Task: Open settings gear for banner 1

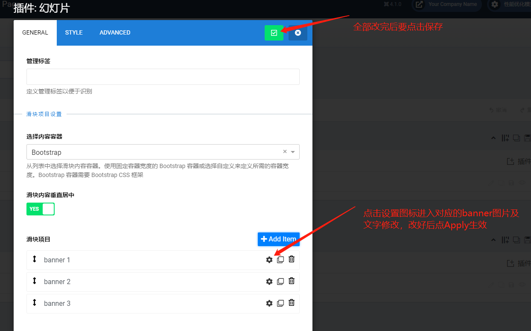Action: [x=269, y=260]
